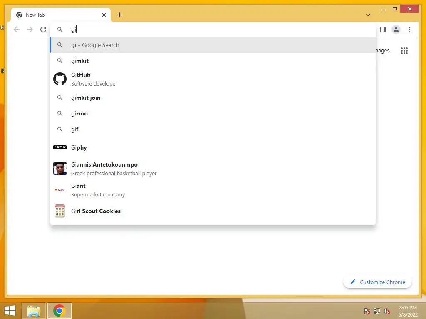The image size is (426, 319).
Task: Select the gif suggestion
Action: pos(213,129)
